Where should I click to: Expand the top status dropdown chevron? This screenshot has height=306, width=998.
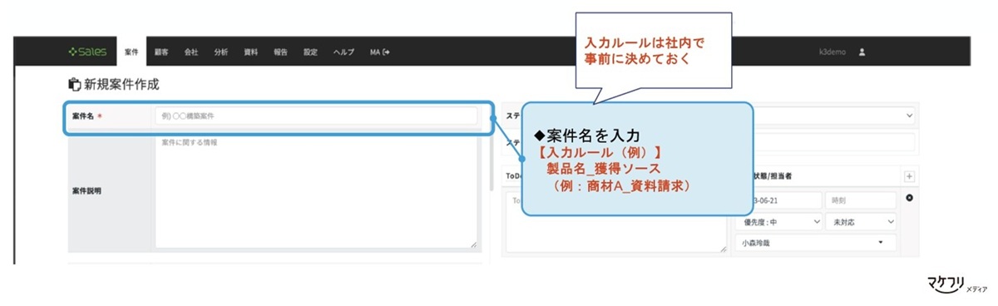pos(909,116)
